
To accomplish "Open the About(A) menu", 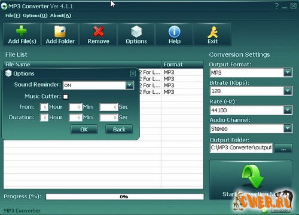I will 60,16.
